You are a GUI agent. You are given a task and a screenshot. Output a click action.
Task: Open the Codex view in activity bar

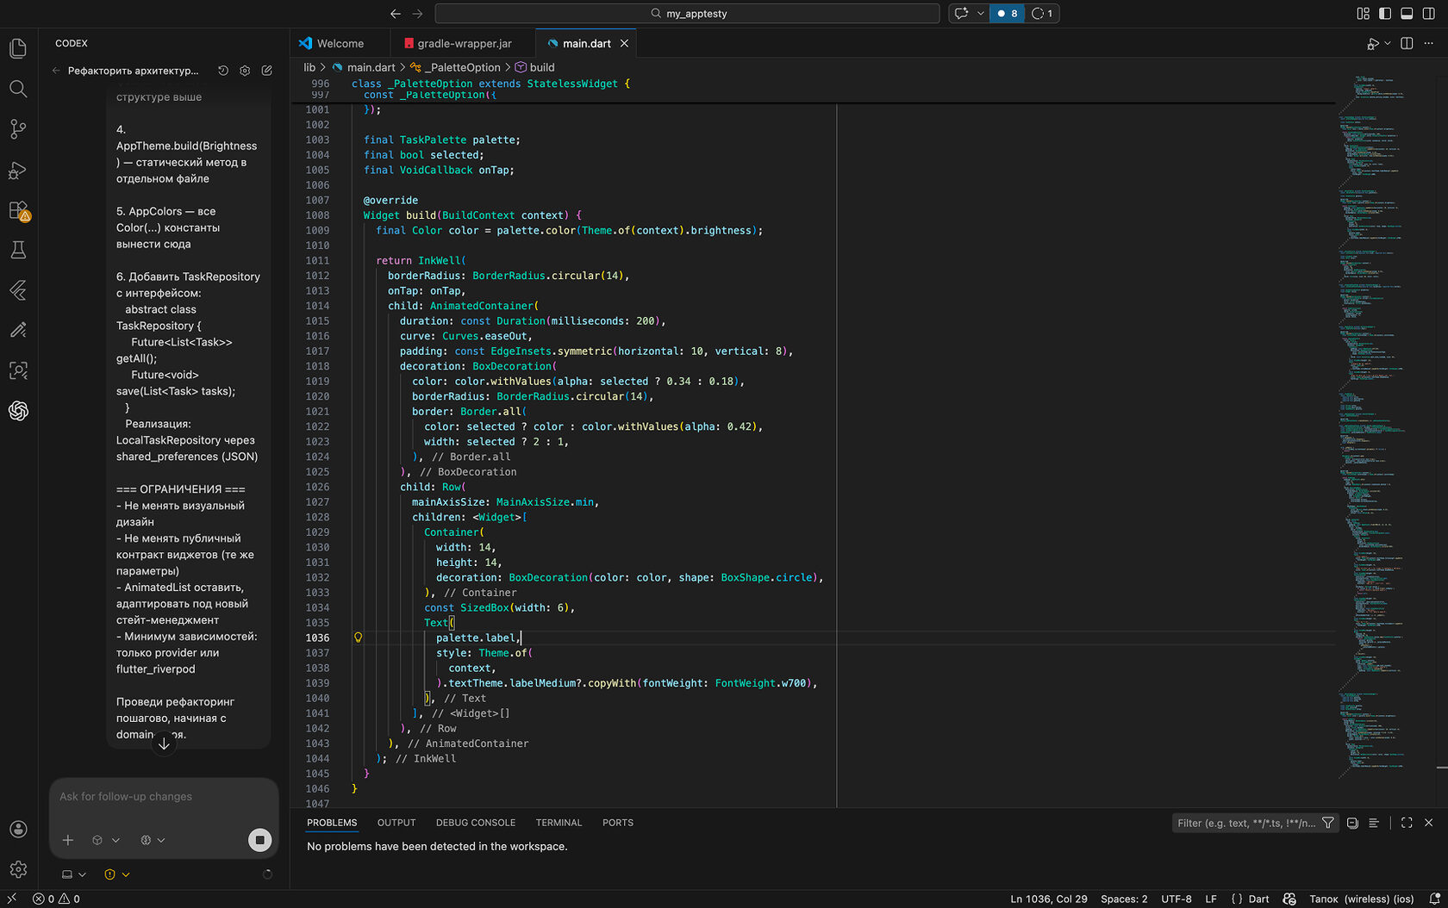(x=18, y=411)
